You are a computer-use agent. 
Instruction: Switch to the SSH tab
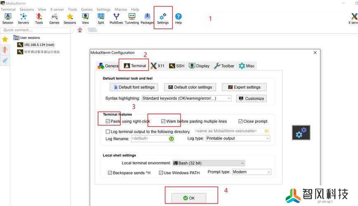point(177,66)
